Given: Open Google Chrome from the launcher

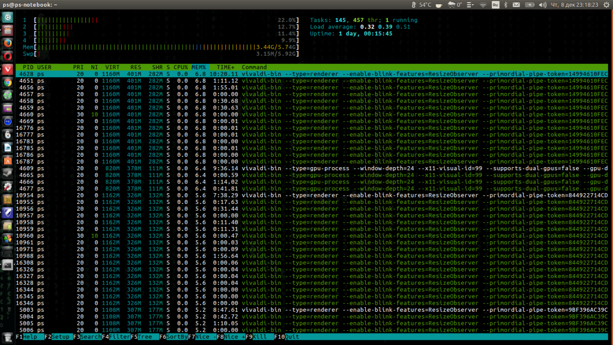Looking at the screenshot, I should 8,82.
